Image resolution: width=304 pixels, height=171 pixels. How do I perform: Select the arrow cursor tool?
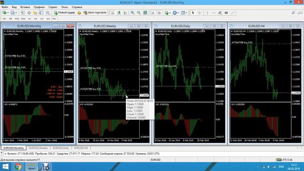(x=193, y=13)
